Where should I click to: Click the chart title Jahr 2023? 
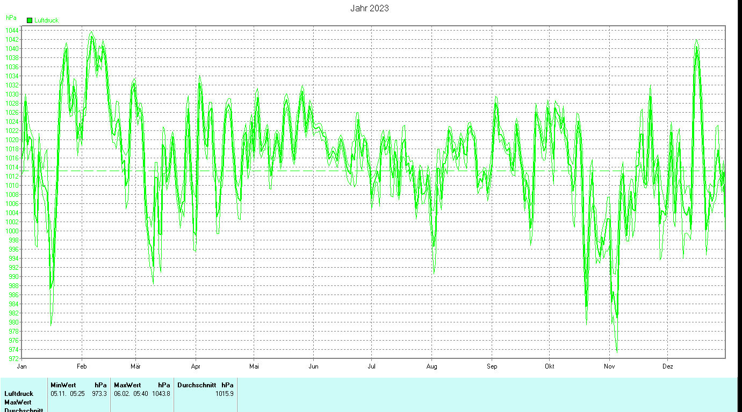(x=370, y=8)
